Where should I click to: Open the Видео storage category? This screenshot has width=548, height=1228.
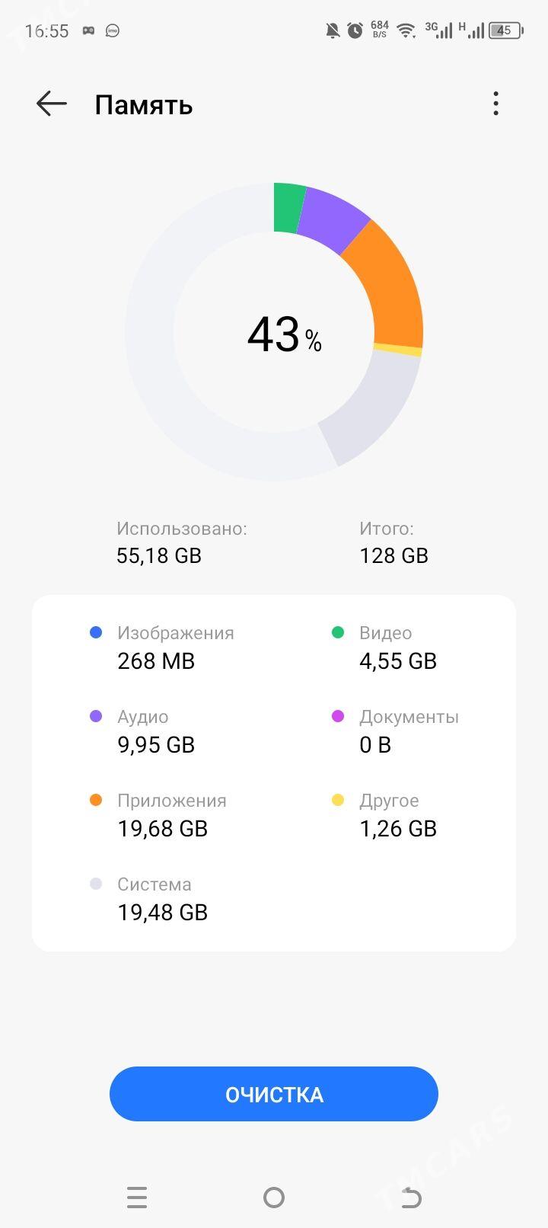tap(397, 648)
